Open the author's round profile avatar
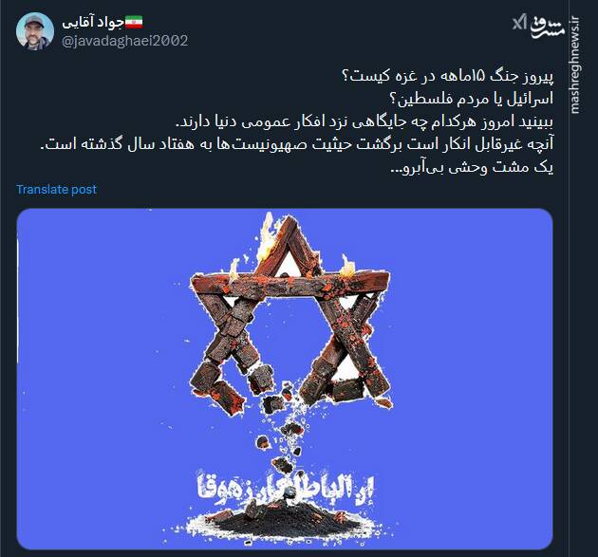This screenshot has width=598, height=557. click(35, 31)
